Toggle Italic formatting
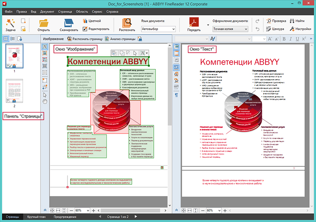This screenshot has width=316, height=222. (x=291, y=39)
